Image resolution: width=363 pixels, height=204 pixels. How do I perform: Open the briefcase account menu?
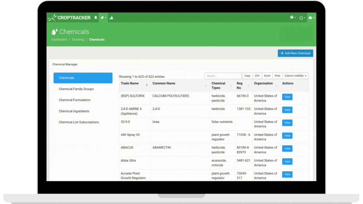[311, 18]
